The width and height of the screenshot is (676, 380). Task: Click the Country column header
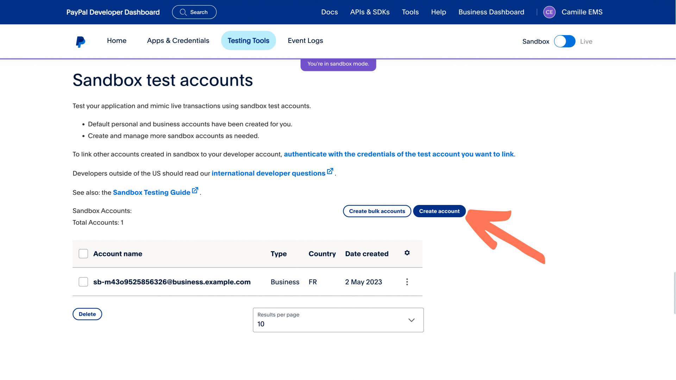point(322,254)
